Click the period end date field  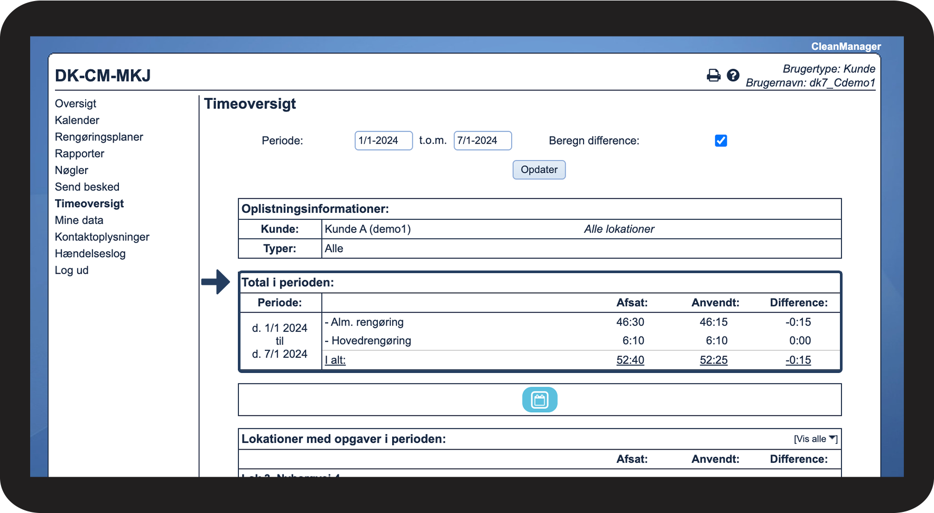click(x=482, y=141)
